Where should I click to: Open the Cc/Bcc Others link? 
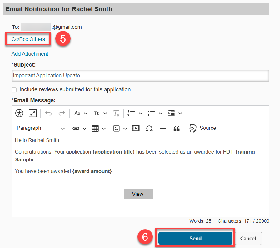click(28, 39)
